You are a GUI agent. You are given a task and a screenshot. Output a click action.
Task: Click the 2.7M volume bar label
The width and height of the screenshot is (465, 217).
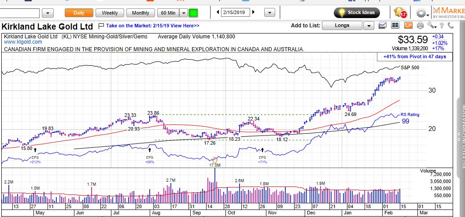(171, 180)
